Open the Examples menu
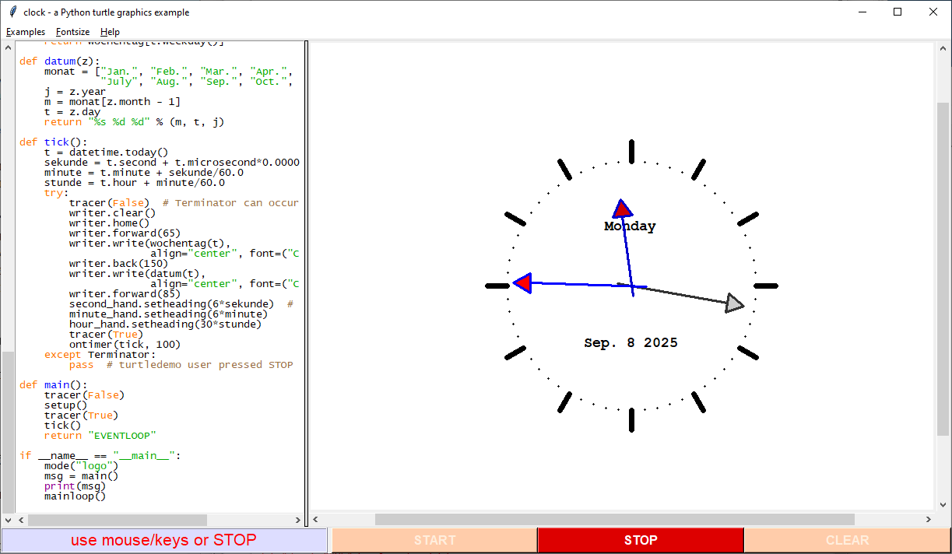Screen dimensions: 952x554 (26, 32)
